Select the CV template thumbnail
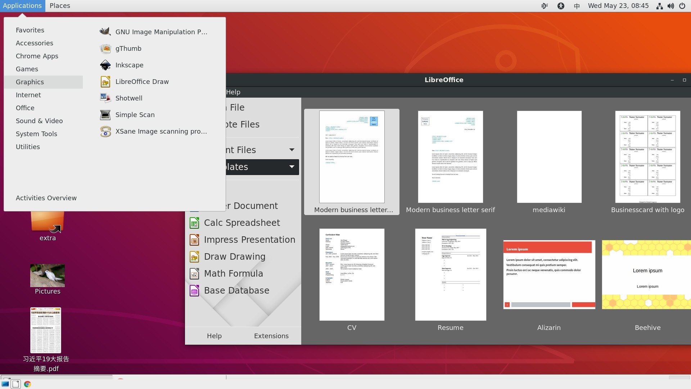 tap(352, 274)
